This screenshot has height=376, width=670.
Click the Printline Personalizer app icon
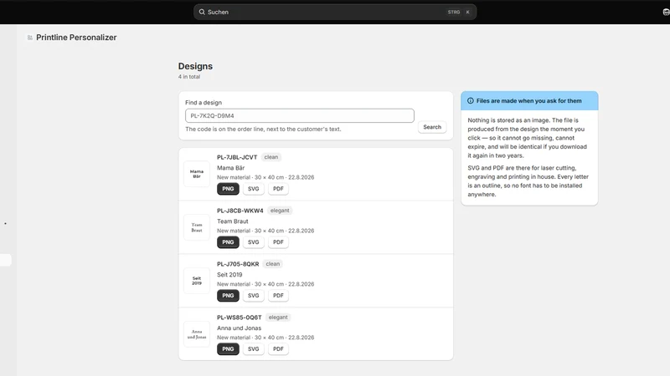[x=30, y=38]
